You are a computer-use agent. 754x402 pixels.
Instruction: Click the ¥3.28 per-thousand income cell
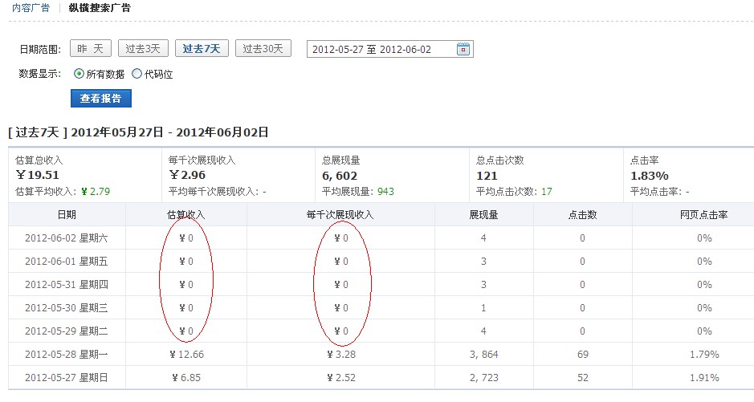(x=341, y=355)
